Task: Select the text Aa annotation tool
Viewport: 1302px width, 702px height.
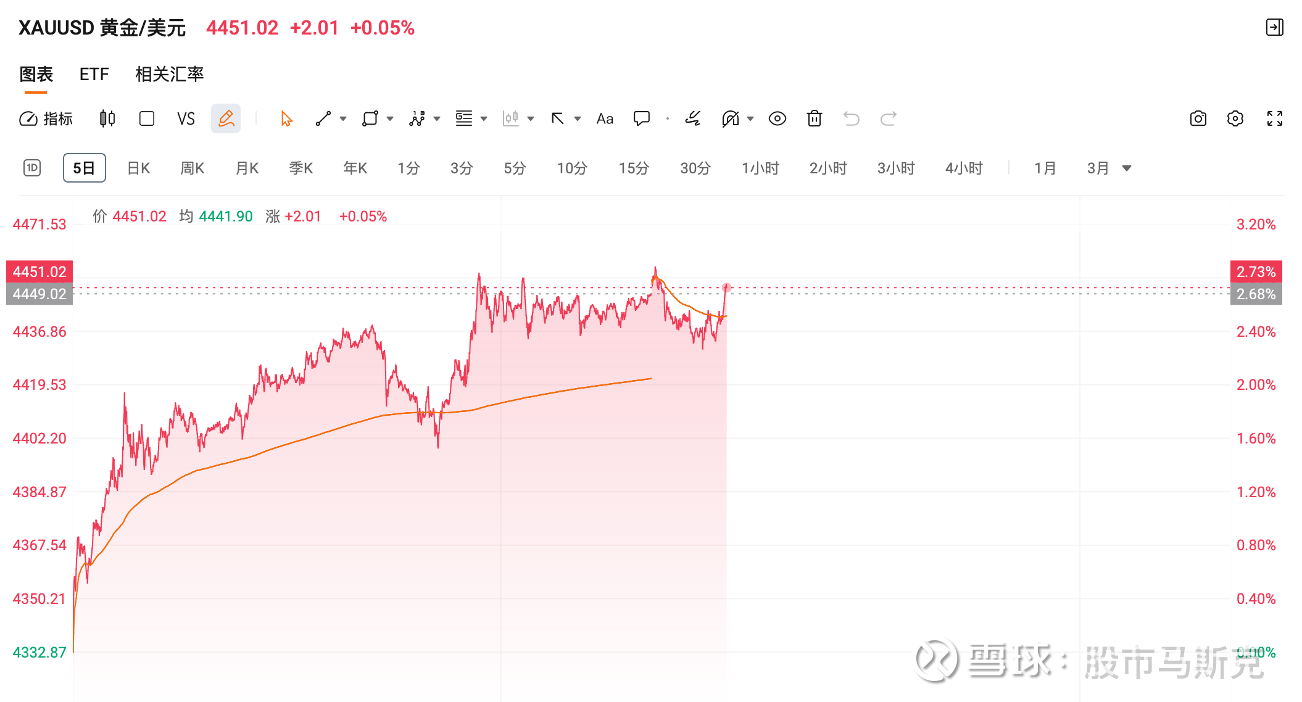Action: [x=605, y=118]
